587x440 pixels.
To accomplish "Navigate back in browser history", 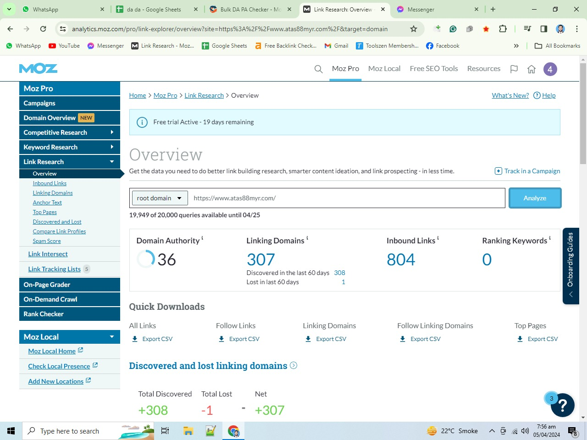I will tap(10, 29).
